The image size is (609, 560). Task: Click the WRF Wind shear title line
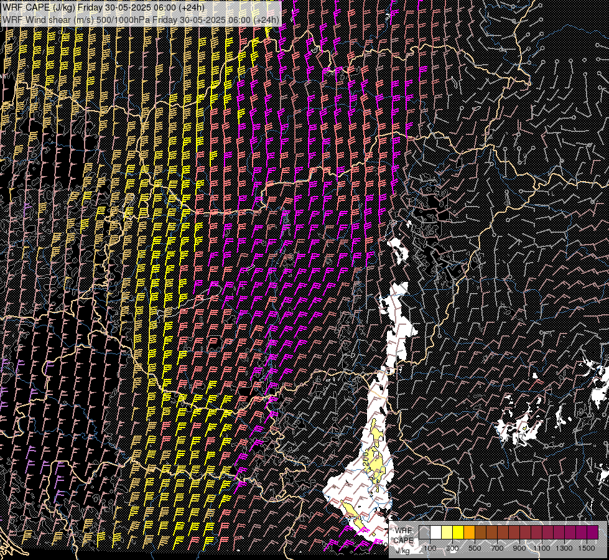coord(141,19)
